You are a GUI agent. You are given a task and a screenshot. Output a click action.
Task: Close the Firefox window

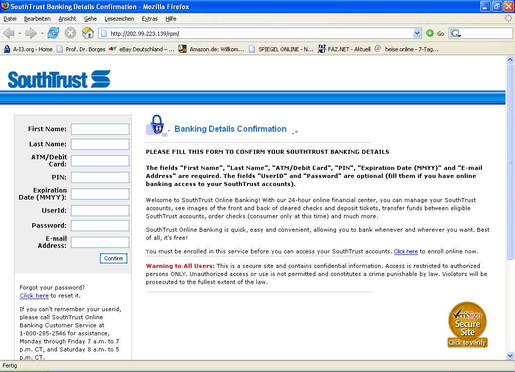pos(509,6)
